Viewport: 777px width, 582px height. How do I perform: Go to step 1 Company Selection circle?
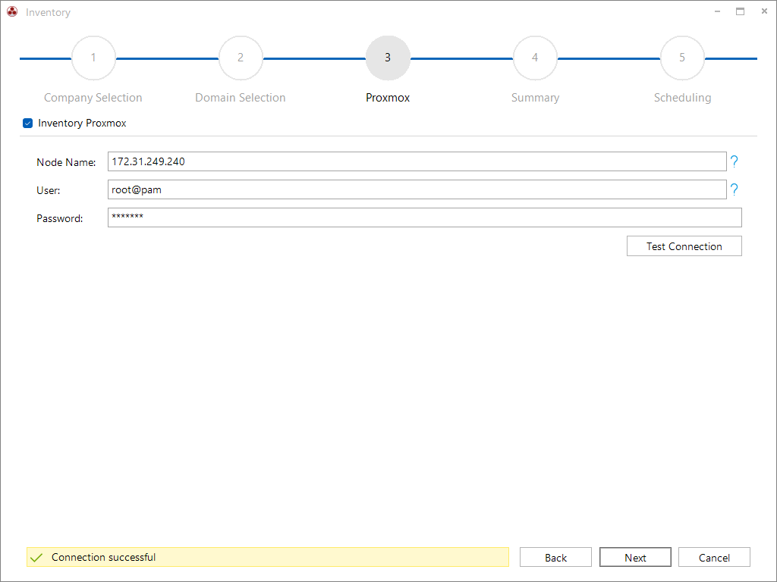point(93,58)
